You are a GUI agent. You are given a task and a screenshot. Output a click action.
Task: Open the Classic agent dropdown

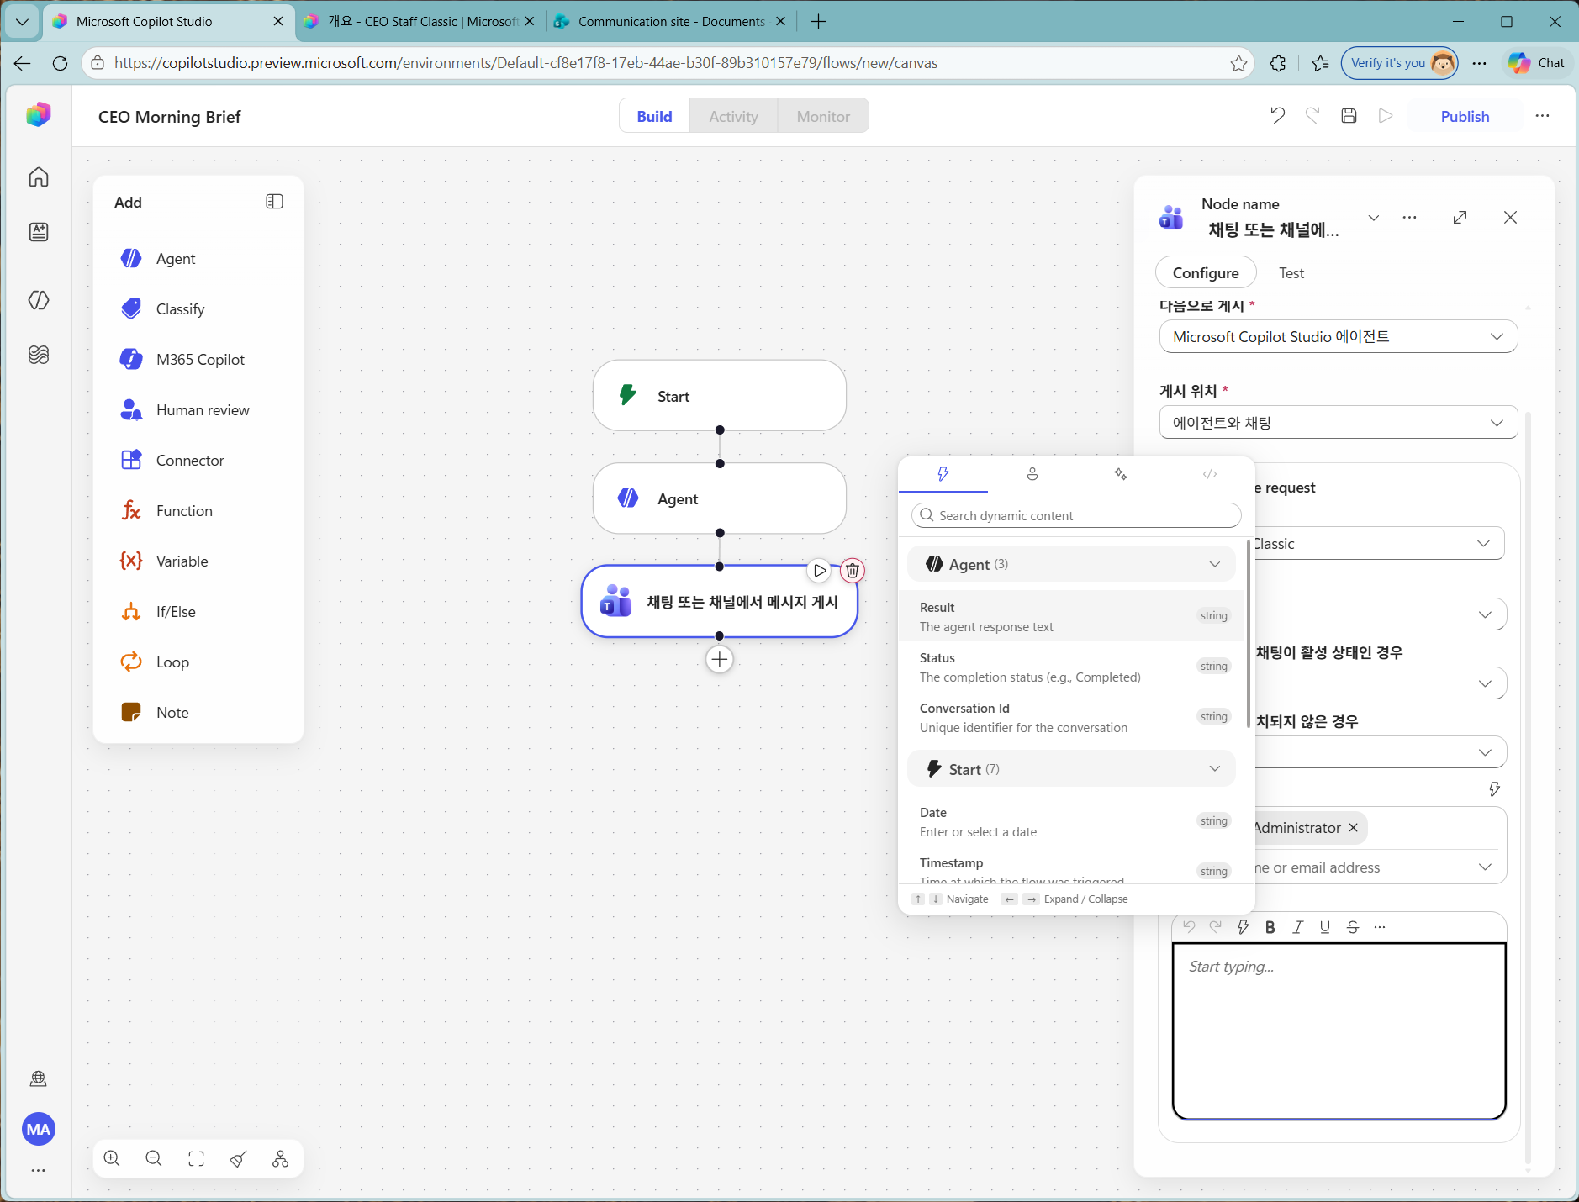click(1378, 544)
